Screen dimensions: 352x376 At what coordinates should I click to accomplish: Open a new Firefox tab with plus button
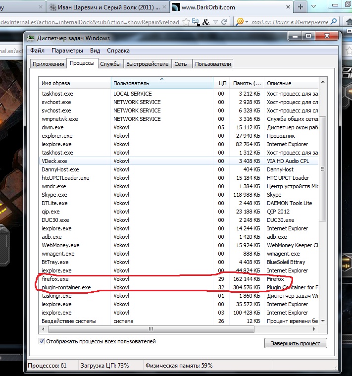coord(300,7)
